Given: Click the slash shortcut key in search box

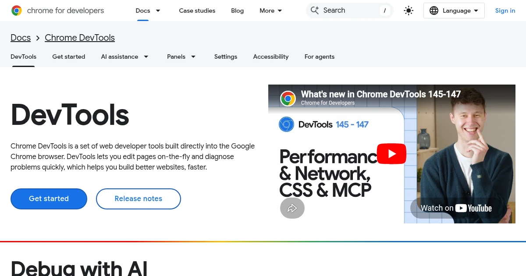Looking at the screenshot, I should 384,11.
